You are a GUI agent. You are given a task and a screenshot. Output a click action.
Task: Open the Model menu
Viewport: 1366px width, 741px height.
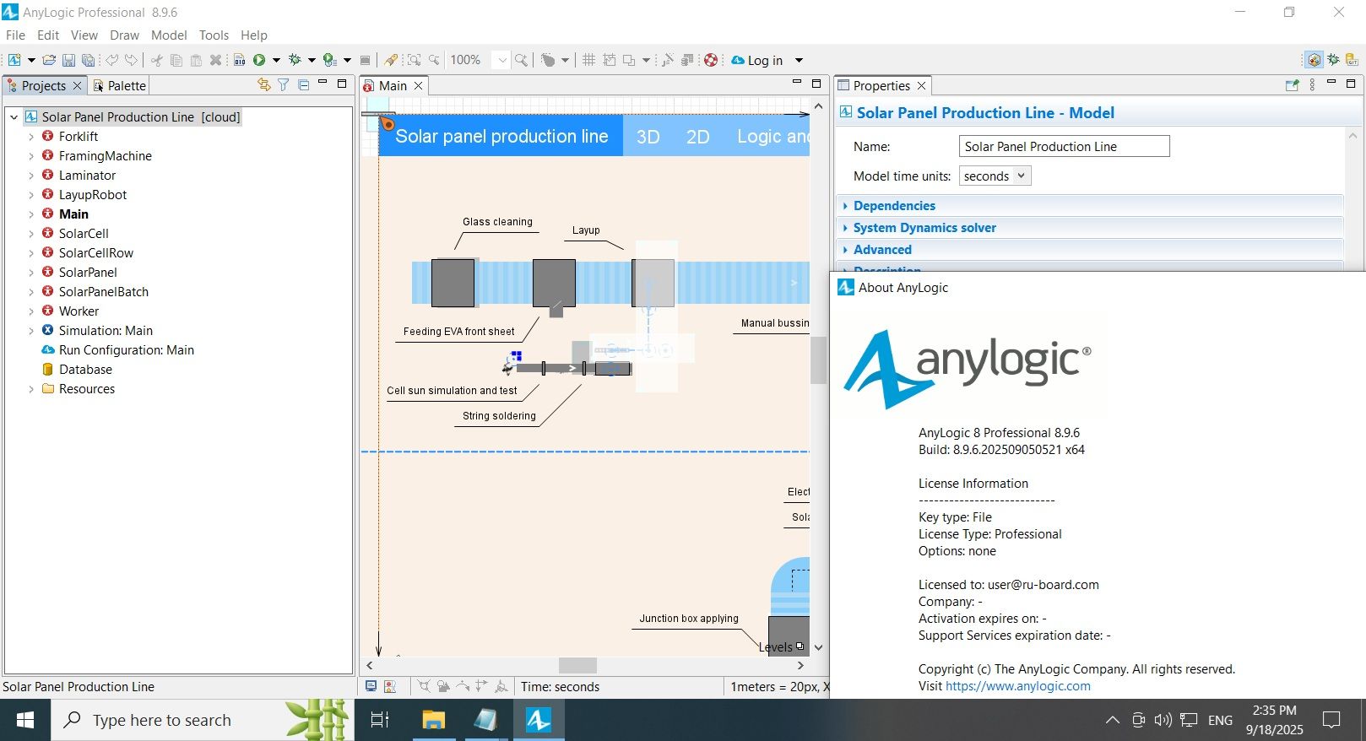point(169,35)
